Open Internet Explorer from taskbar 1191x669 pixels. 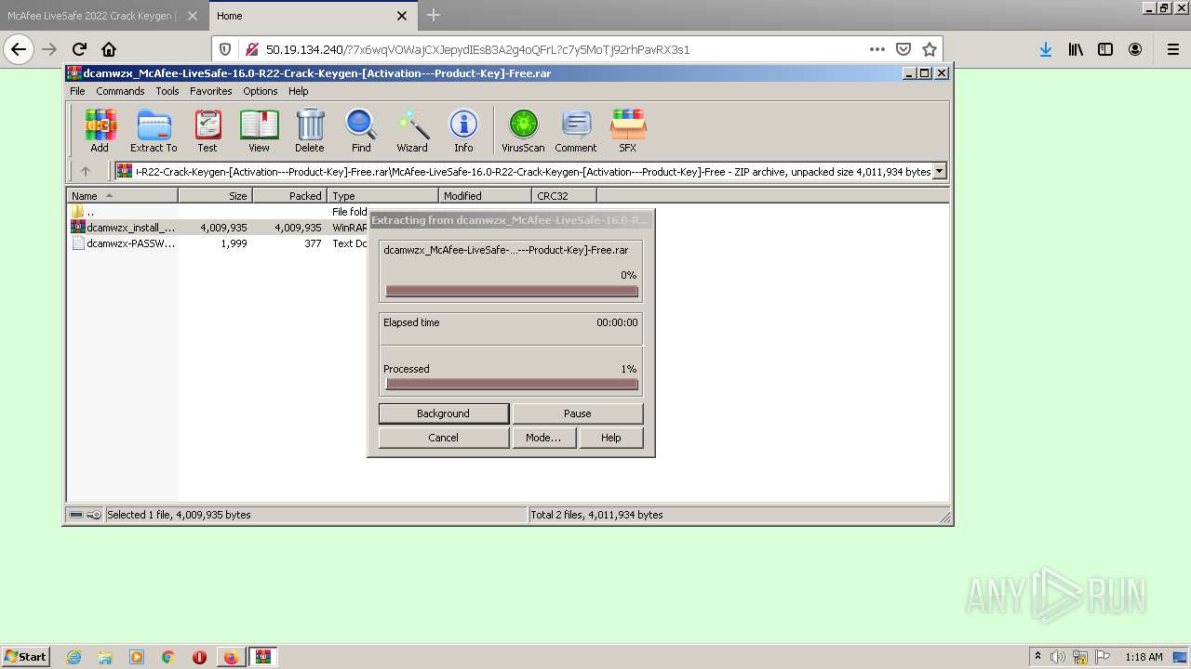74,657
